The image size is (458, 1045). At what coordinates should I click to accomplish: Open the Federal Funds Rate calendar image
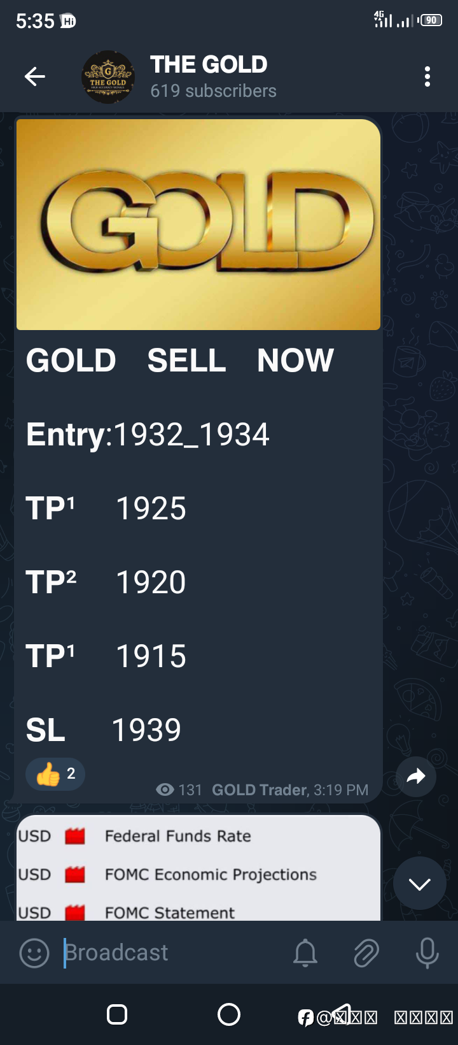pos(198,868)
